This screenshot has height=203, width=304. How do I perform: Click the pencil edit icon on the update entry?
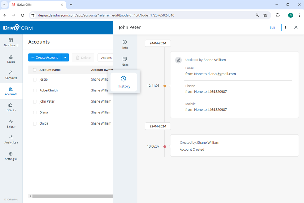[178, 60]
